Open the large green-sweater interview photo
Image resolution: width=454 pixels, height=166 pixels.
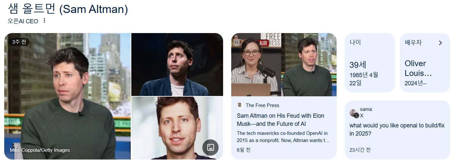(67, 96)
